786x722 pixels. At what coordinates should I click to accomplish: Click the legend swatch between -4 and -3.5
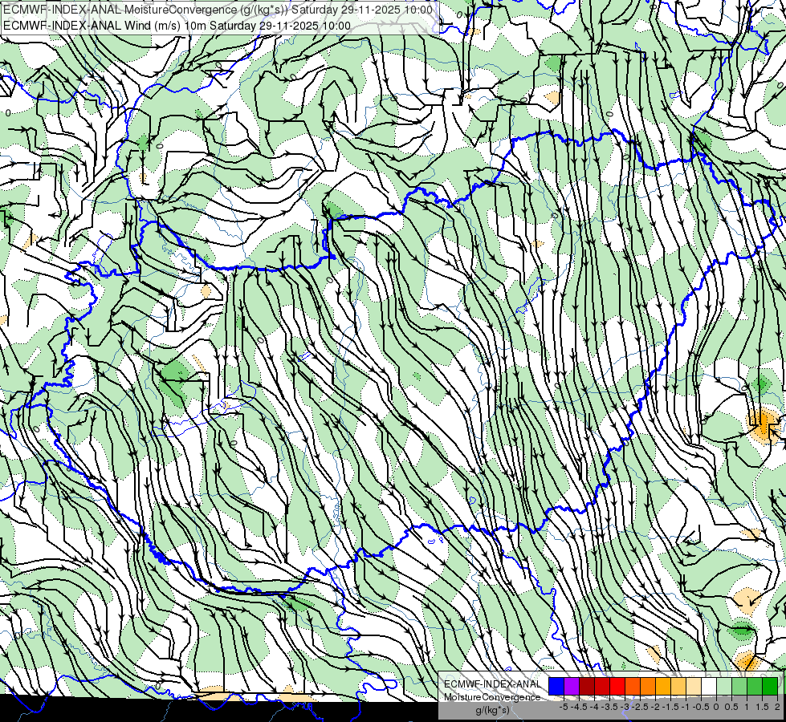click(602, 687)
